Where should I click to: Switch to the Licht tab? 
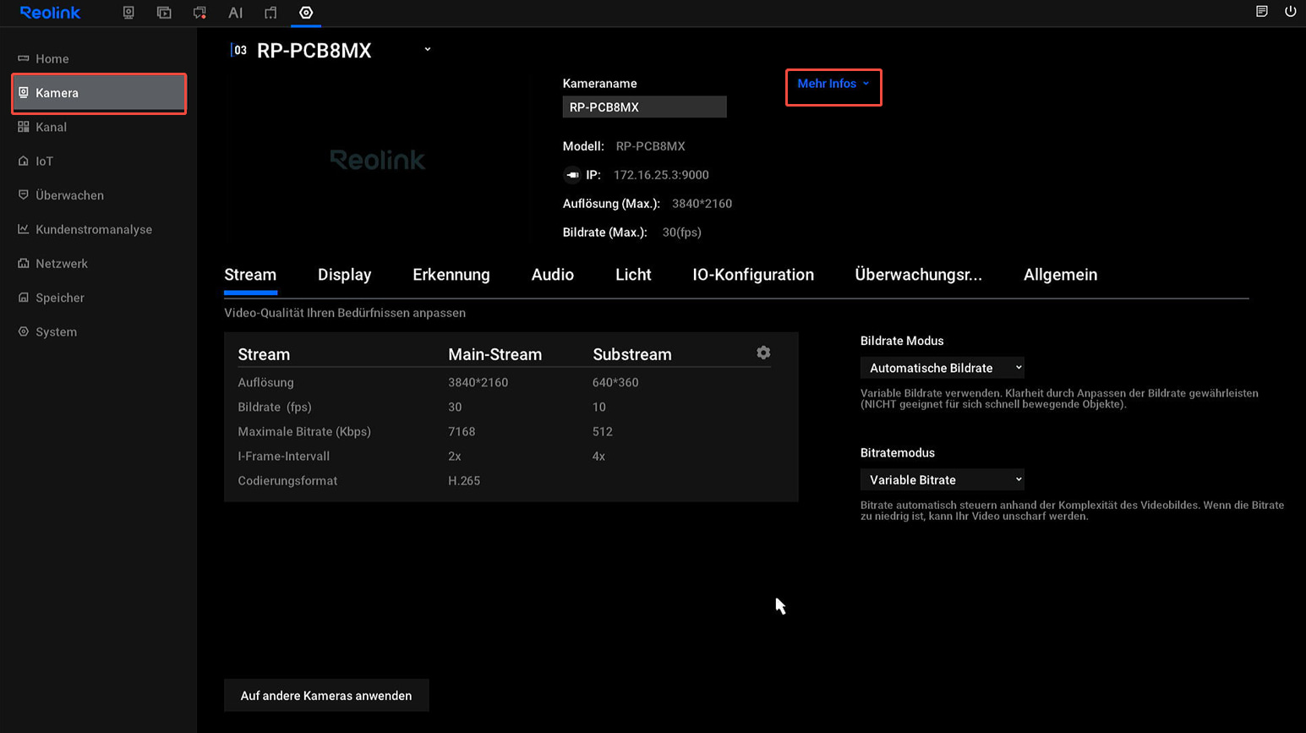(633, 275)
